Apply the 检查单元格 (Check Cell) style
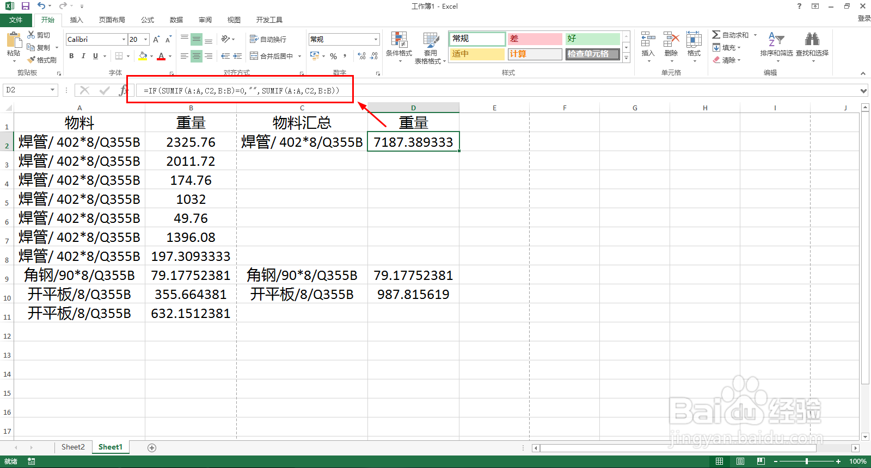Image resolution: width=871 pixels, height=468 pixels. click(593, 54)
